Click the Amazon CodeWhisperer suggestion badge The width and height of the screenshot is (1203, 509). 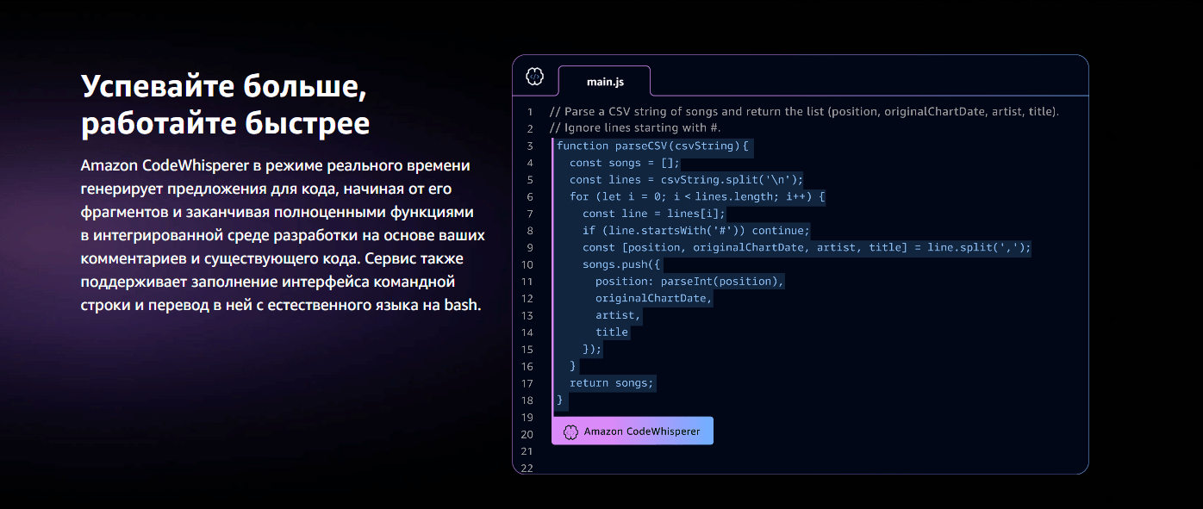tap(633, 431)
